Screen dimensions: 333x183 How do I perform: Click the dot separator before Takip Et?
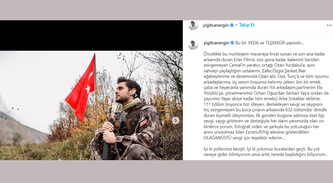pyautogui.click(x=236, y=25)
